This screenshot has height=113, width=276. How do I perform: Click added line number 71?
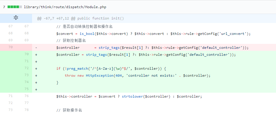[27, 61]
